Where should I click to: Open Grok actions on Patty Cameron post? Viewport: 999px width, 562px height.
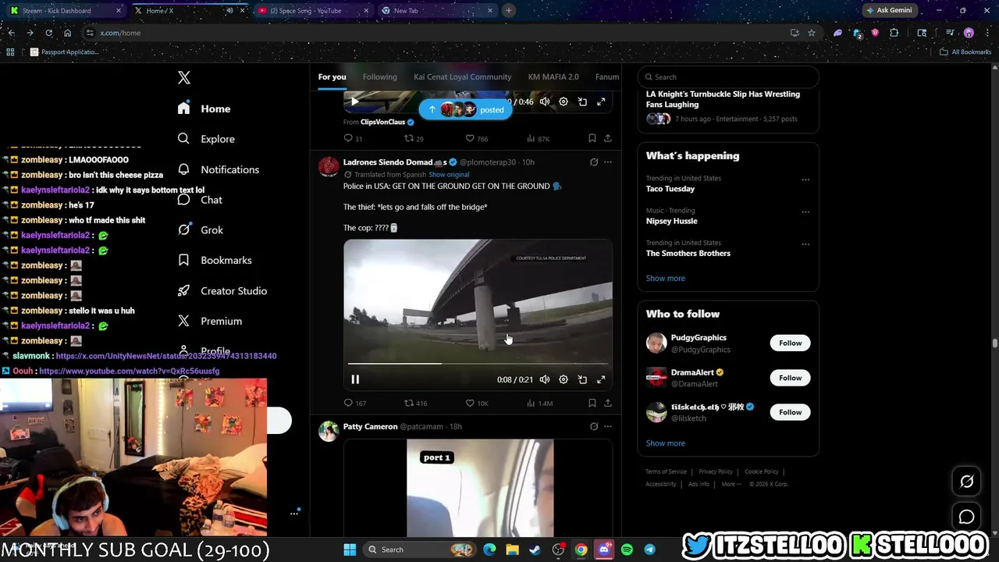click(x=594, y=426)
